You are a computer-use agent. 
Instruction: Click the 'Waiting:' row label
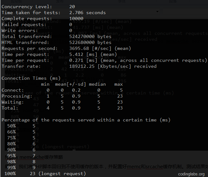pos(13,102)
